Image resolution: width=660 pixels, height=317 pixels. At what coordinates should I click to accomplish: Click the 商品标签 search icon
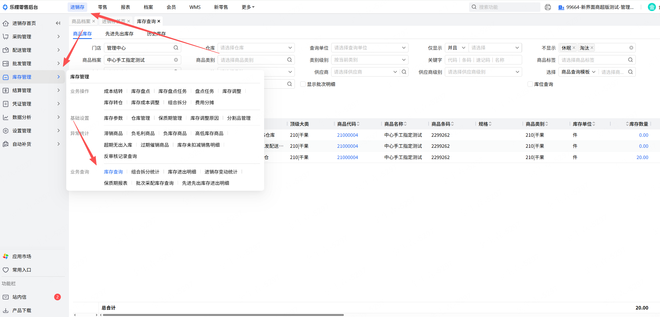tap(630, 60)
